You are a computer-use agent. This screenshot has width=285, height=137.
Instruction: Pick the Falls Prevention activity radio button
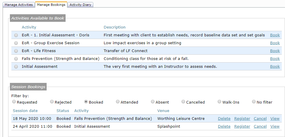16,59
